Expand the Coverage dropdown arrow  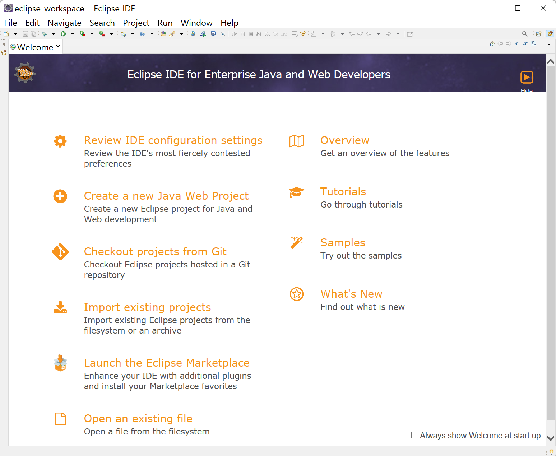point(92,34)
